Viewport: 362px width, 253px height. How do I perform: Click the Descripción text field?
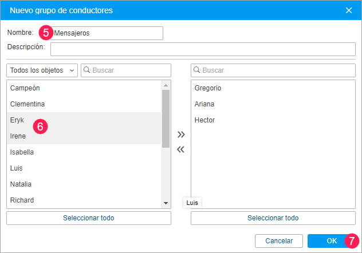point(203,49)
